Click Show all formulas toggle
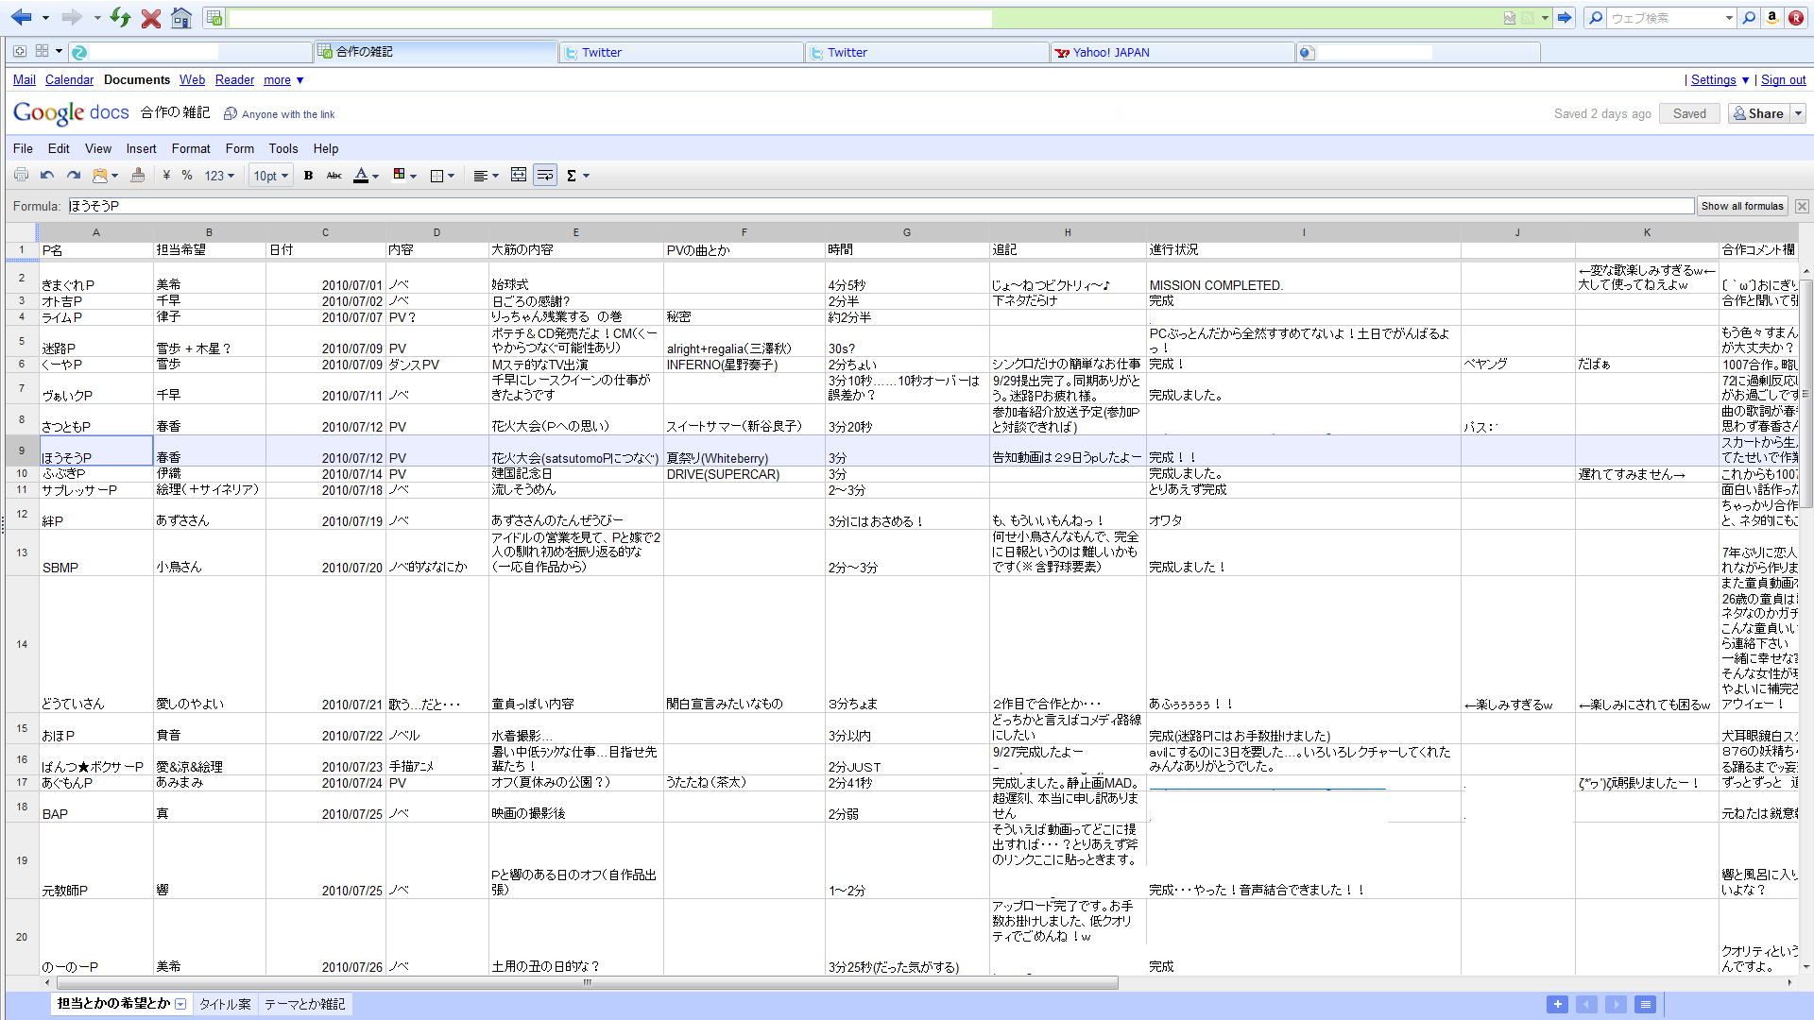Viewport: 1814px width, 1020px height. 1742,206
